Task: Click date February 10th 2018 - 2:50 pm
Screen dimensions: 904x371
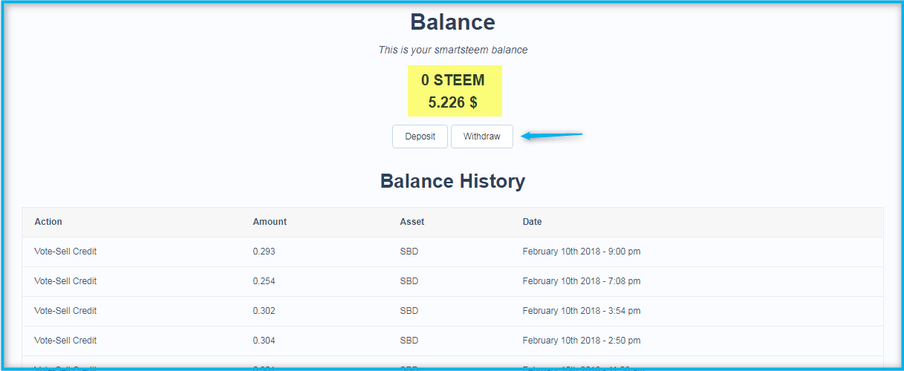Action: point(582,341)
